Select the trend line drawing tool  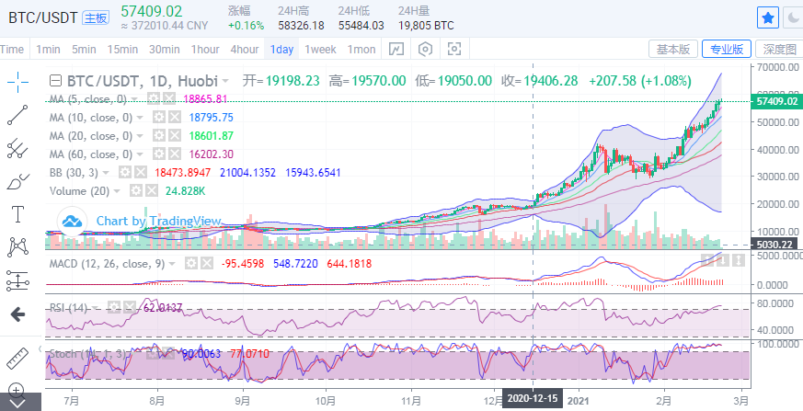(17, 115)
